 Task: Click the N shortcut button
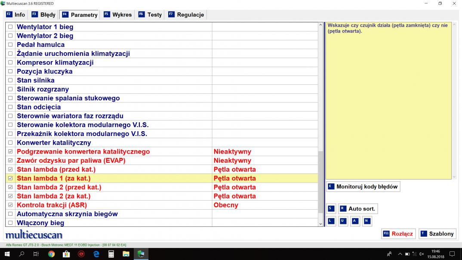point(367,221)
